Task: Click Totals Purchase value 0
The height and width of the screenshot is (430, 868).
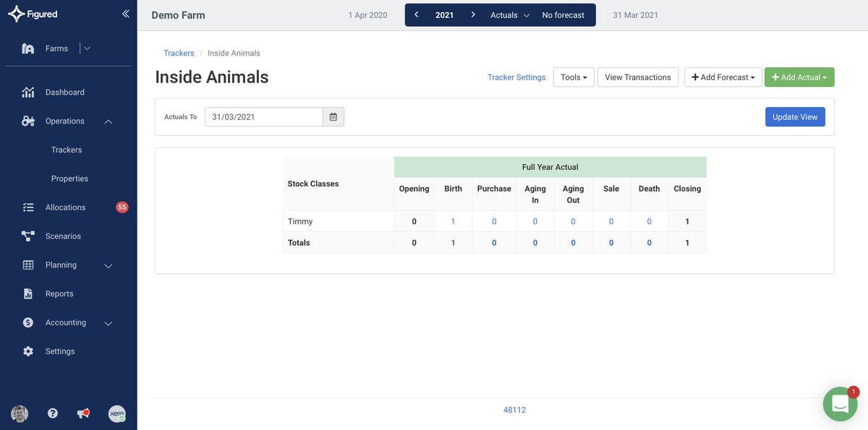Action: [494, 243]
